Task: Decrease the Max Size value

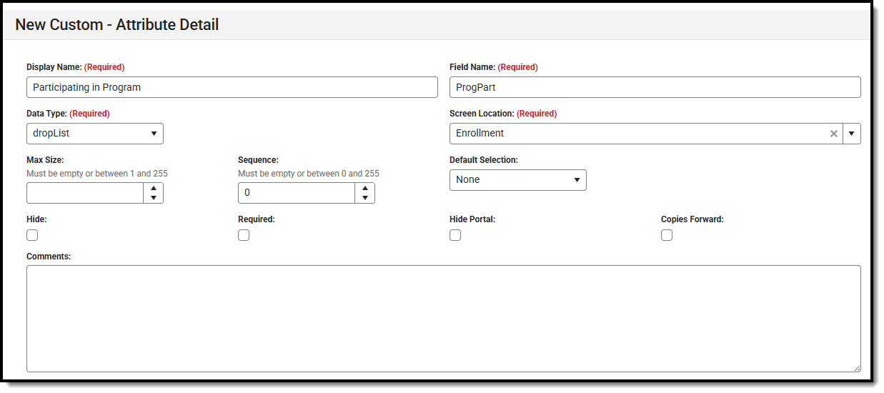Action: (154, 198)
